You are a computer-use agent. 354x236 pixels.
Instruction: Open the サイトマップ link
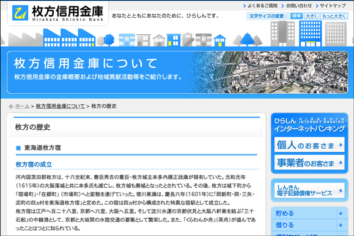pyautogui.click(x=333, y=6)
